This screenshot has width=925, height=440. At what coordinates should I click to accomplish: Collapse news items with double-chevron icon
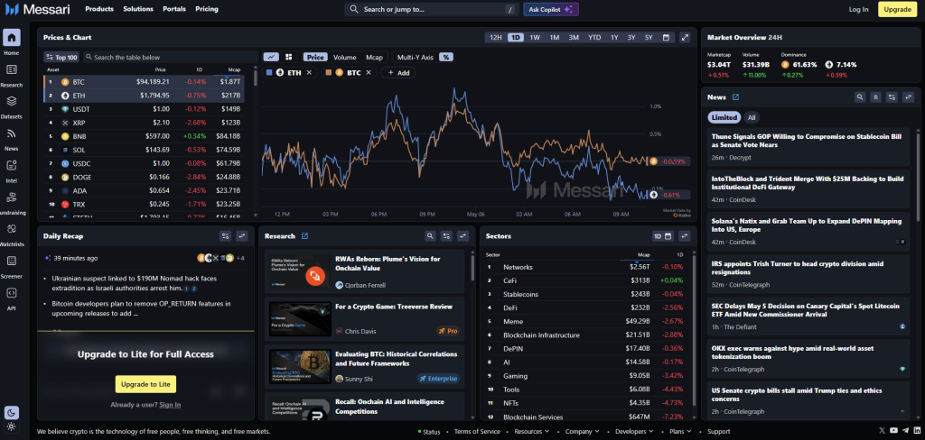point(876,97)
